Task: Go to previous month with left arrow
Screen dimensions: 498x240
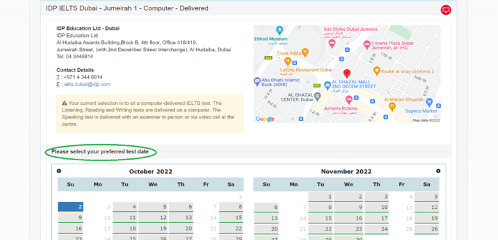Action: tap(59, 171)
